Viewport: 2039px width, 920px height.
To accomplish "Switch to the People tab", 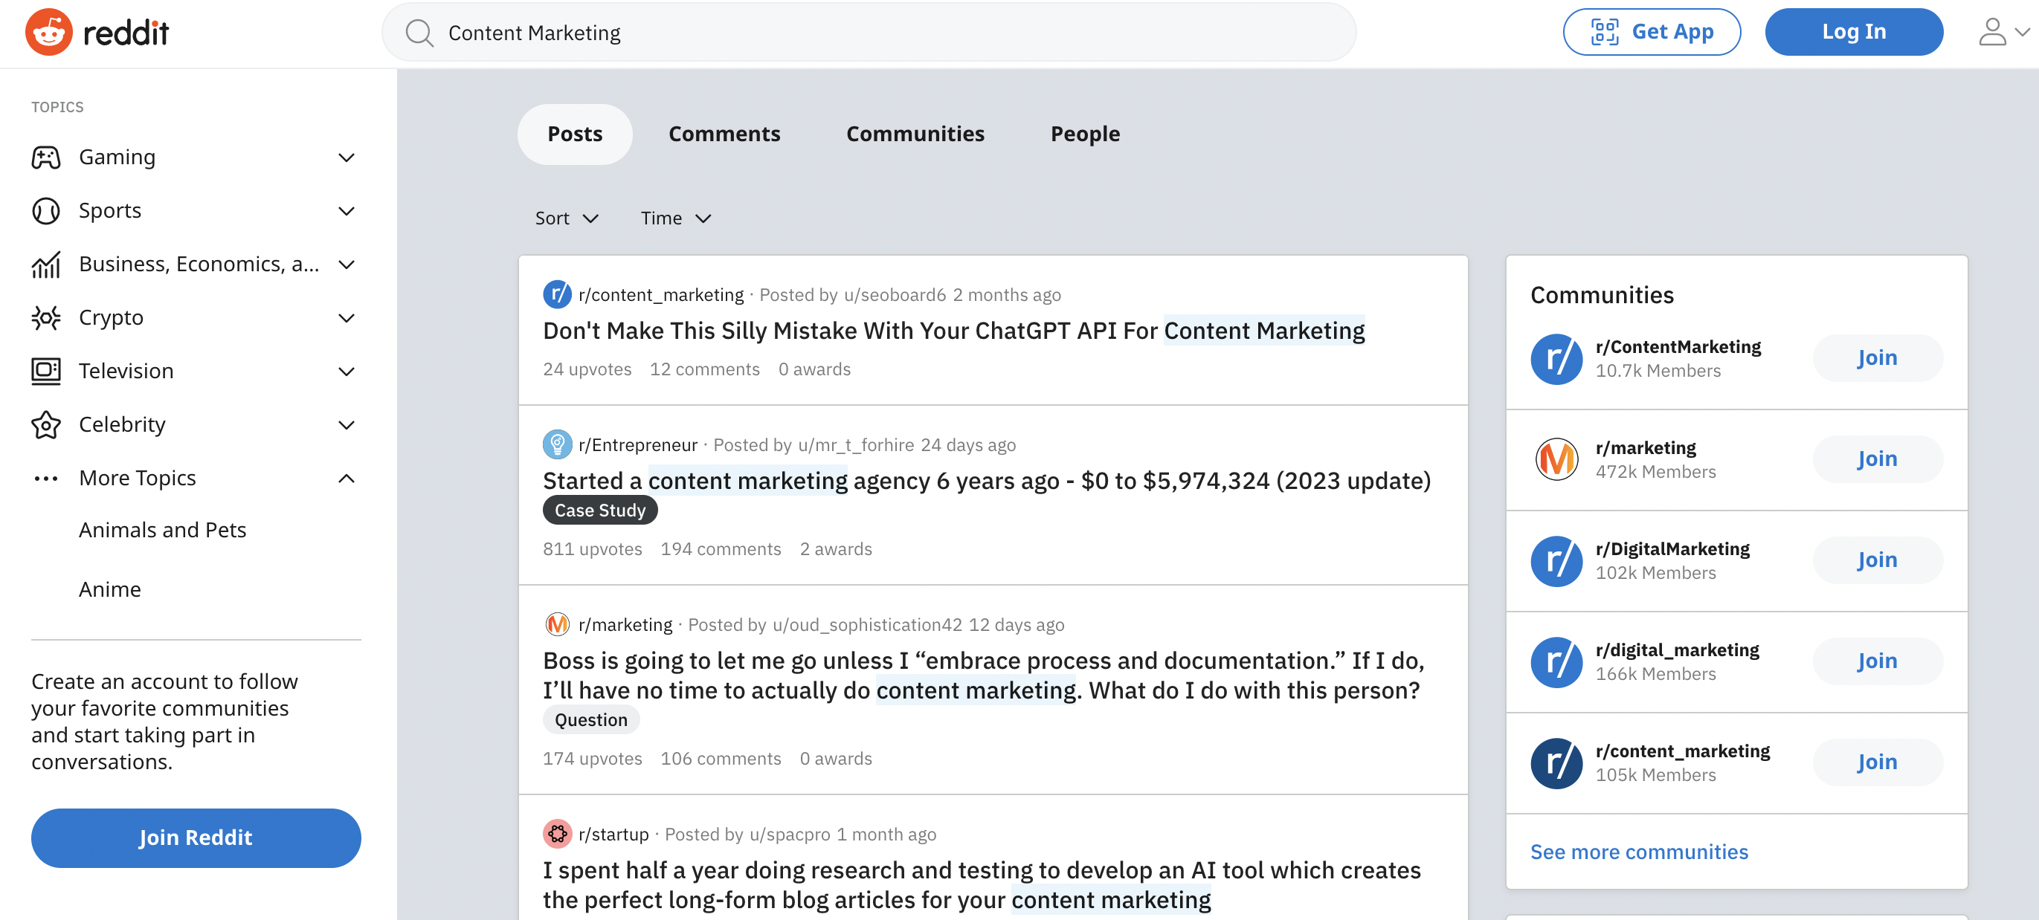I will [x=1084, y=134].
